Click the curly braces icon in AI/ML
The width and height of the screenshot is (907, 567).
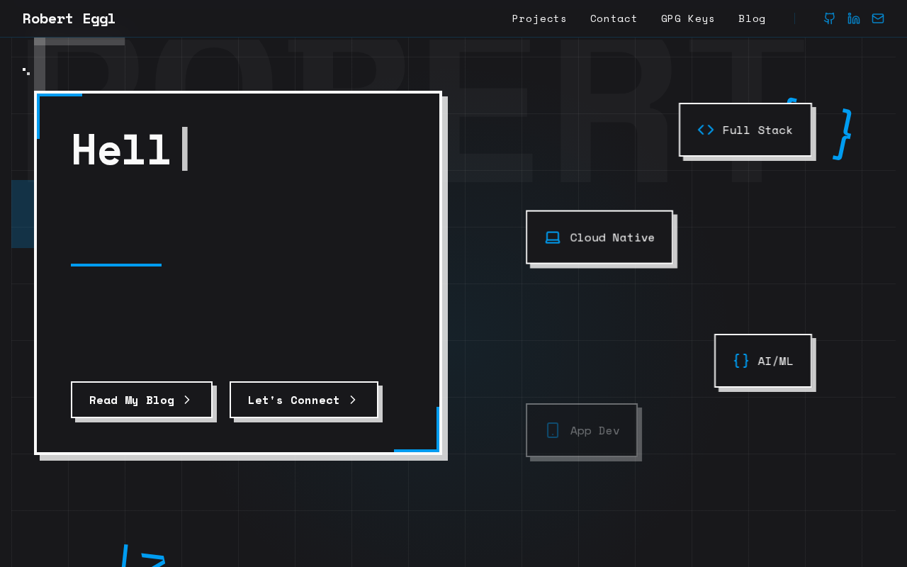coord(741,361)
